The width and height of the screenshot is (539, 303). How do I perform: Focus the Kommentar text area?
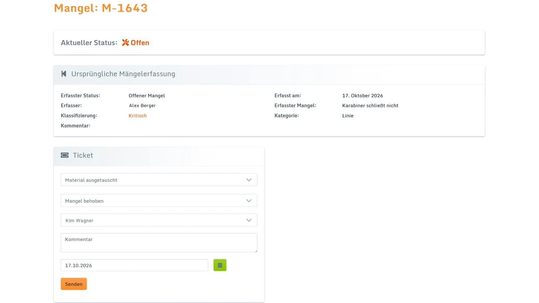[159, 243]
